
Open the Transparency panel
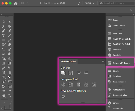point(120,82)
